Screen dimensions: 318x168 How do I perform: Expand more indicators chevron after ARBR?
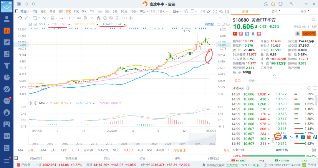tap(168, 150)
